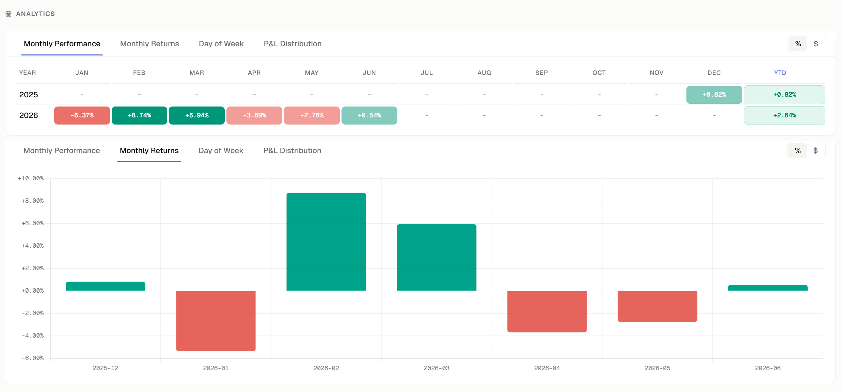Open Day of Week tab in top panel
This screenshot has height=392, width=841.
pyautogui.click(x=221, y=44)
